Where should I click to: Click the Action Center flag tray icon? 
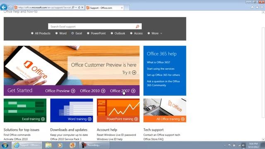[230, 145]
